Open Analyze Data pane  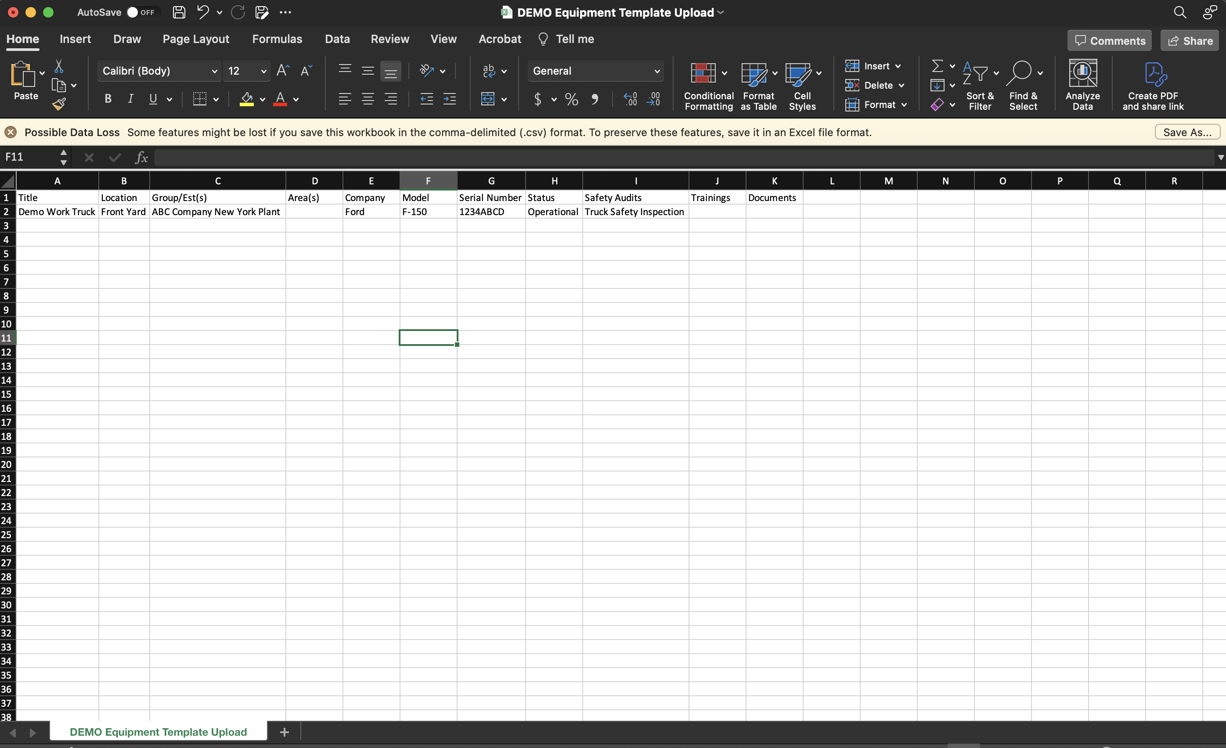[1082, 86]
